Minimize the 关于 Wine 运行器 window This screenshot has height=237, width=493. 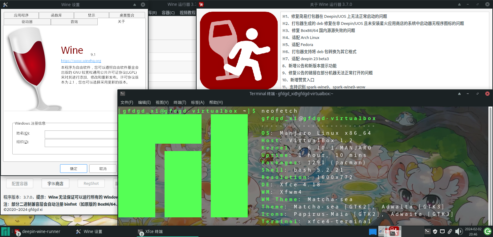coord(468,4)
